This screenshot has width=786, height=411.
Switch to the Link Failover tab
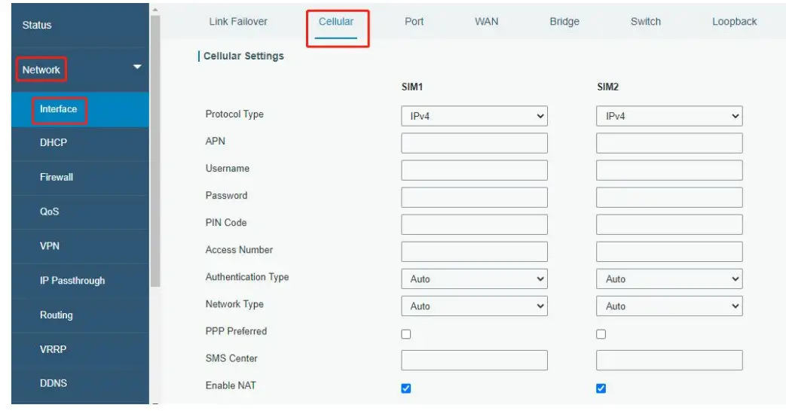coord(238,22)
